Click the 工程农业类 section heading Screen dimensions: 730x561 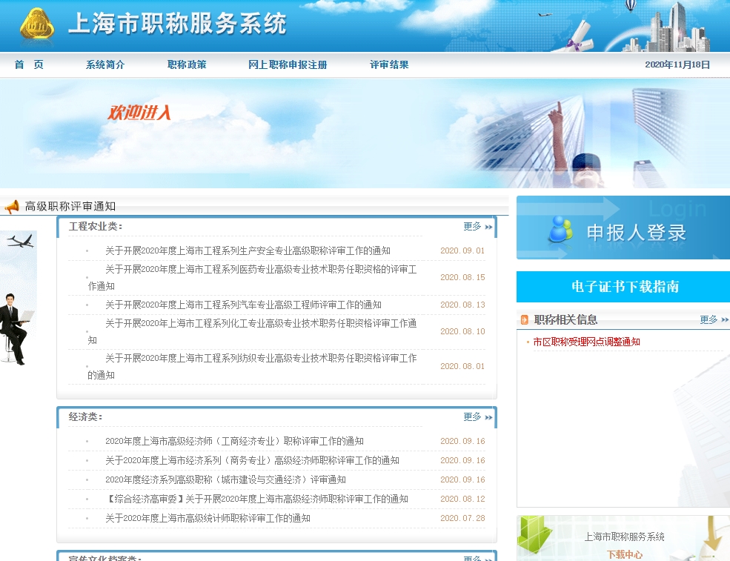(x=96, y=227)
